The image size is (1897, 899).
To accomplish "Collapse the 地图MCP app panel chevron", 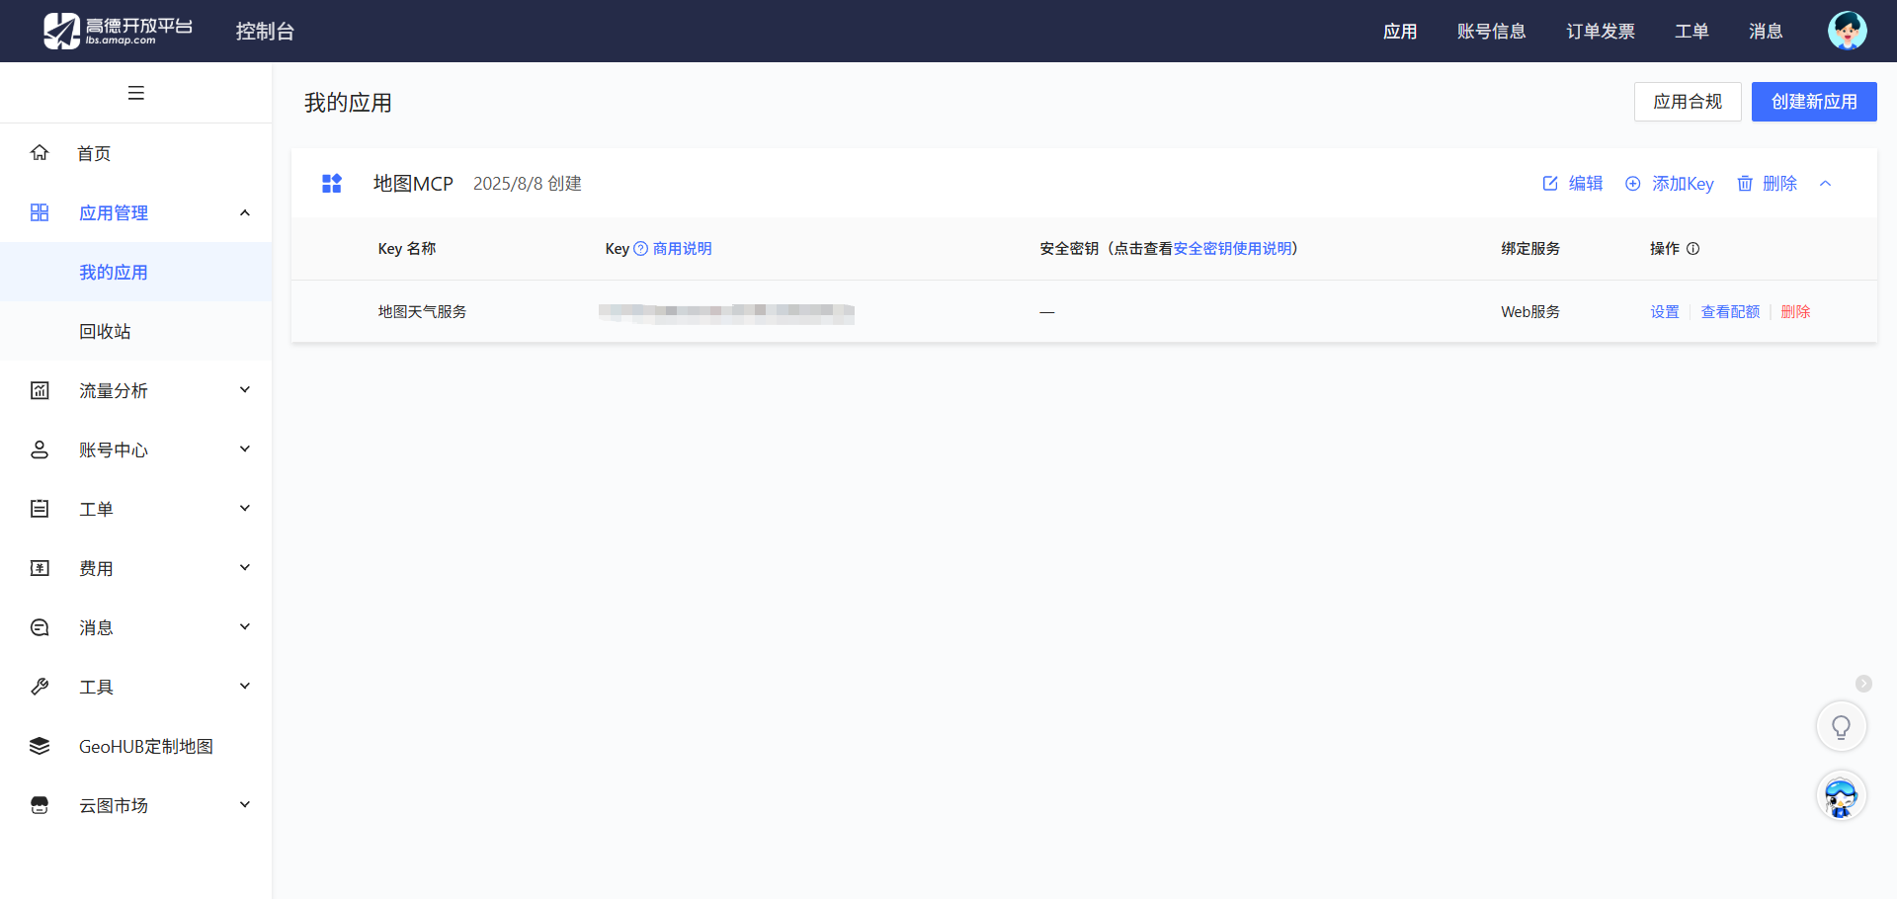I will [x=1825, y=184].
